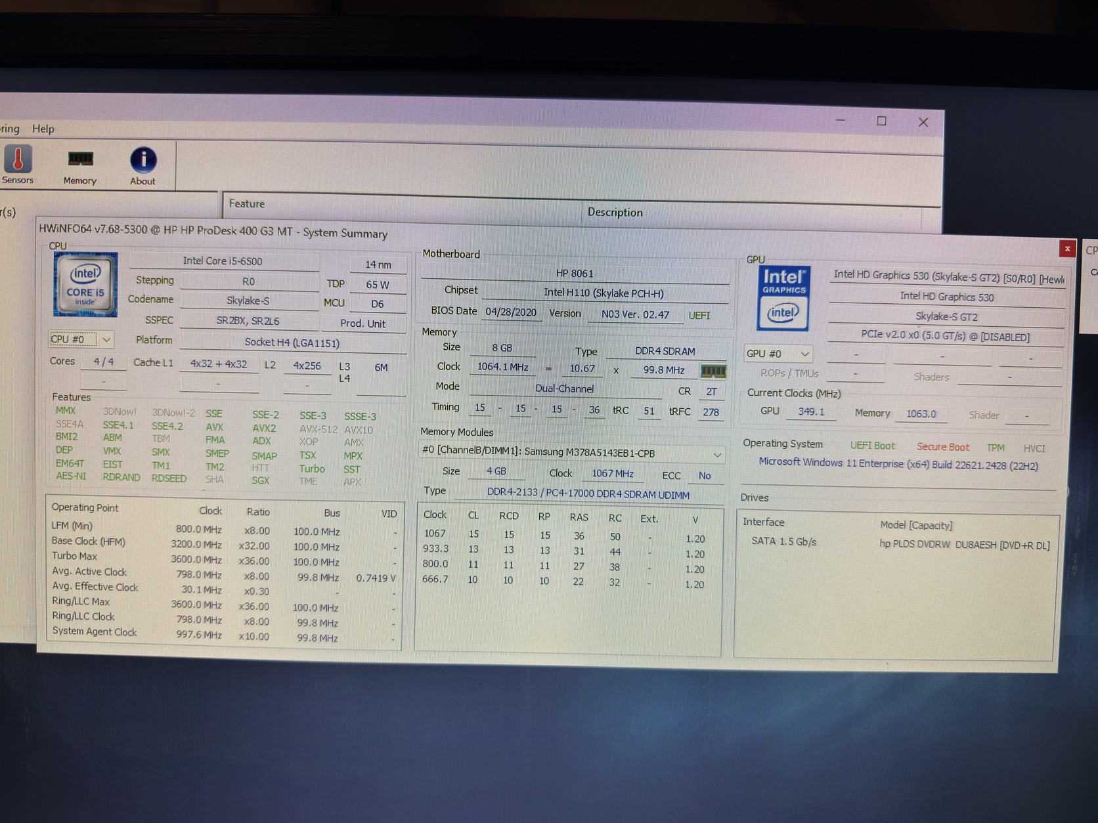Select the hp PLDS DVDRW drive entry
This screenshot has width=1098, height=823.
965,545
